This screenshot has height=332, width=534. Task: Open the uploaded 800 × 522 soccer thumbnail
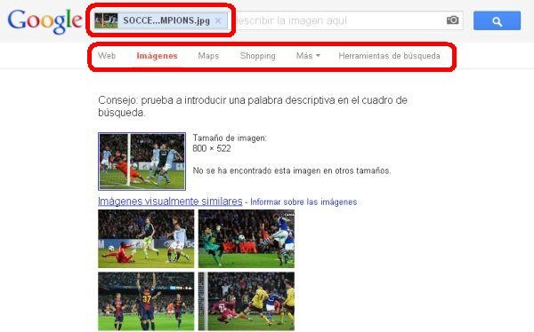click(142, 162)
